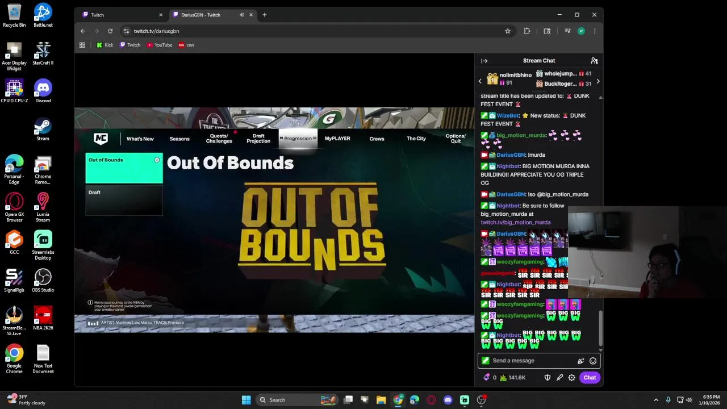This screenshot has height=409, width=727.
Task: Show previous gift leaderboard entries
Action: 480,81
